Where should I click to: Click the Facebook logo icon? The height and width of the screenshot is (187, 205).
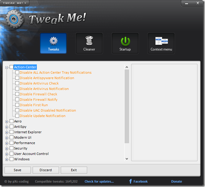(130, 181)
